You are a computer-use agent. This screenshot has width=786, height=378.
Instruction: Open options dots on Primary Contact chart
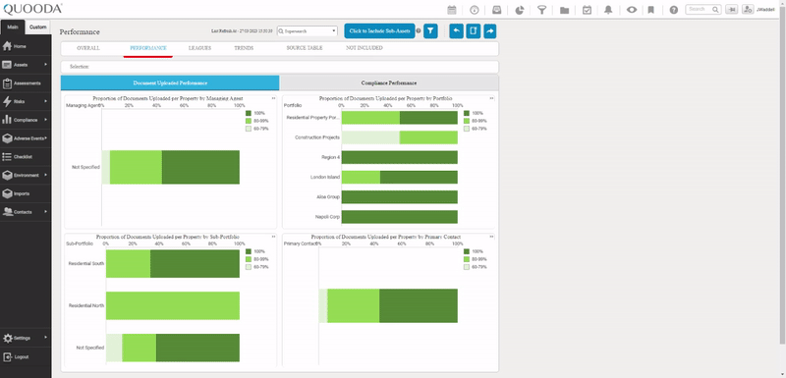pyautogui.click(x=492, y=237)
